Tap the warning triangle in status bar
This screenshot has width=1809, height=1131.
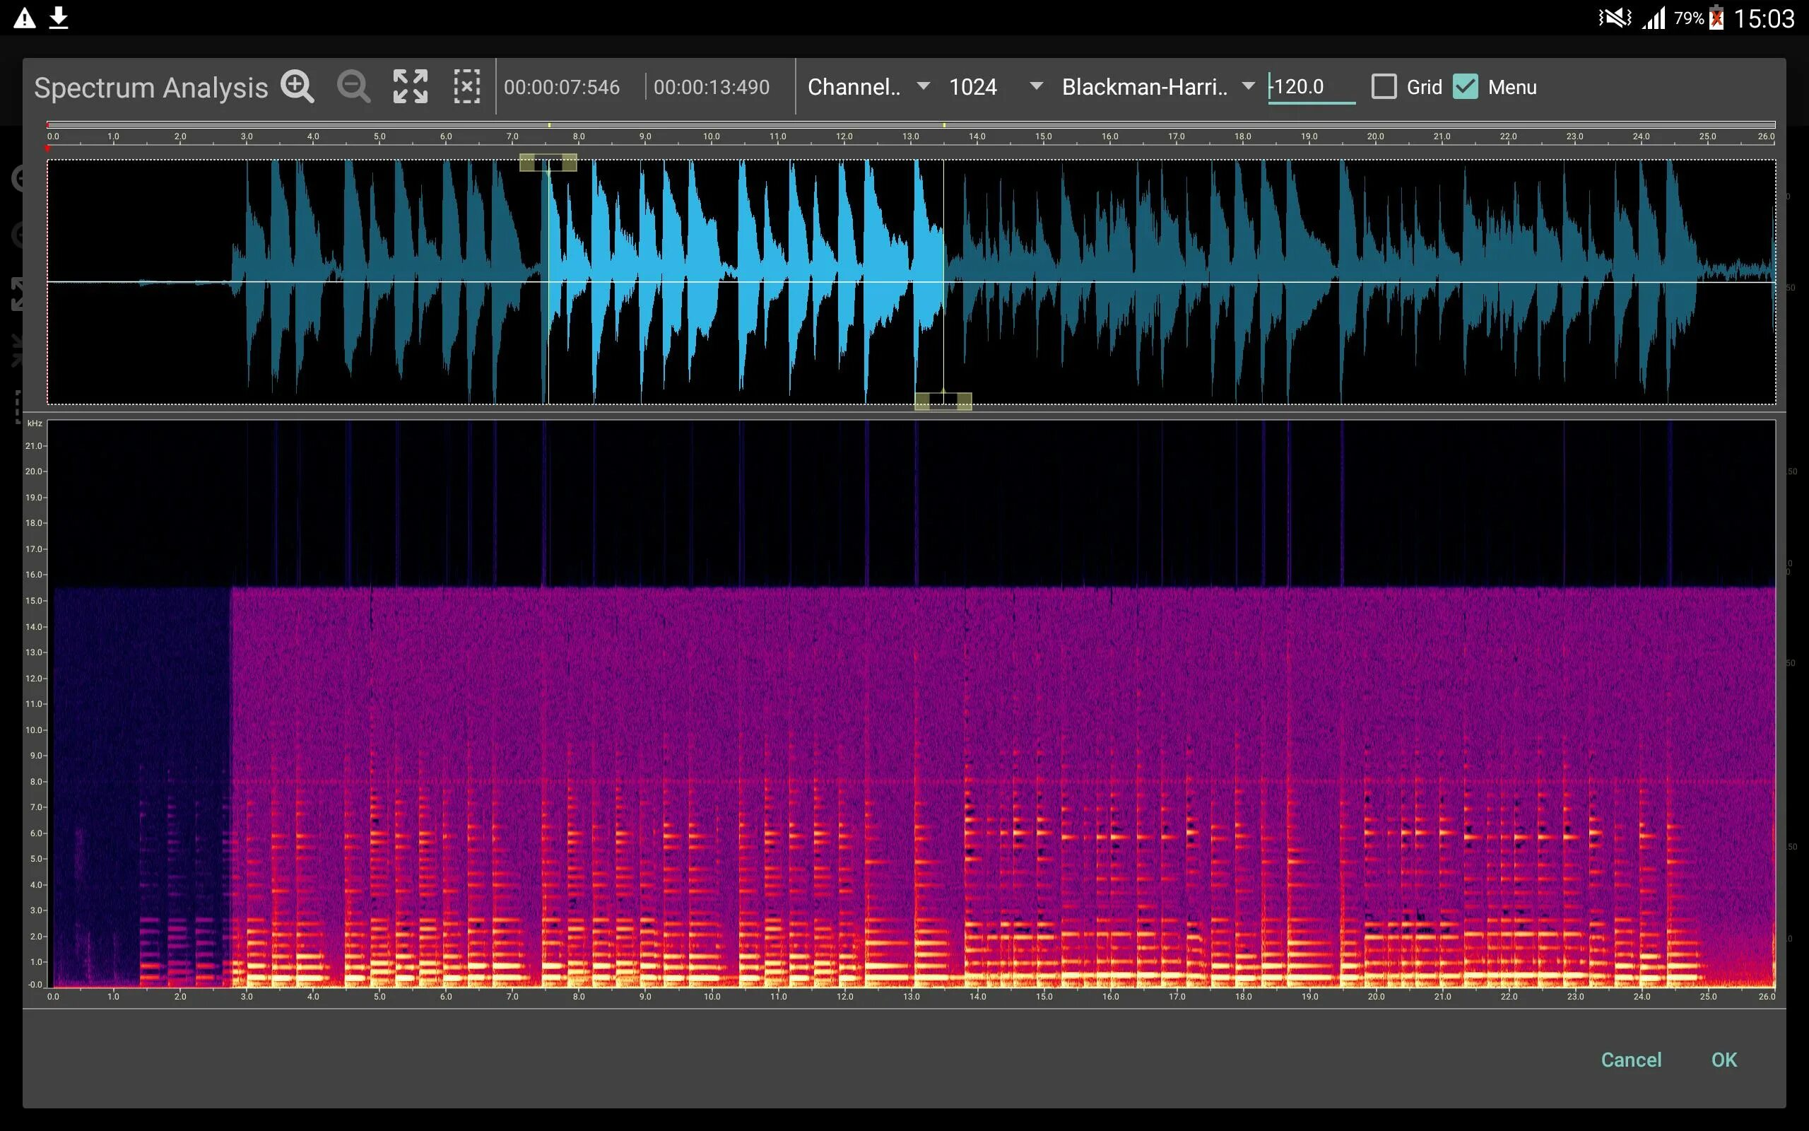tap(25, 18)
